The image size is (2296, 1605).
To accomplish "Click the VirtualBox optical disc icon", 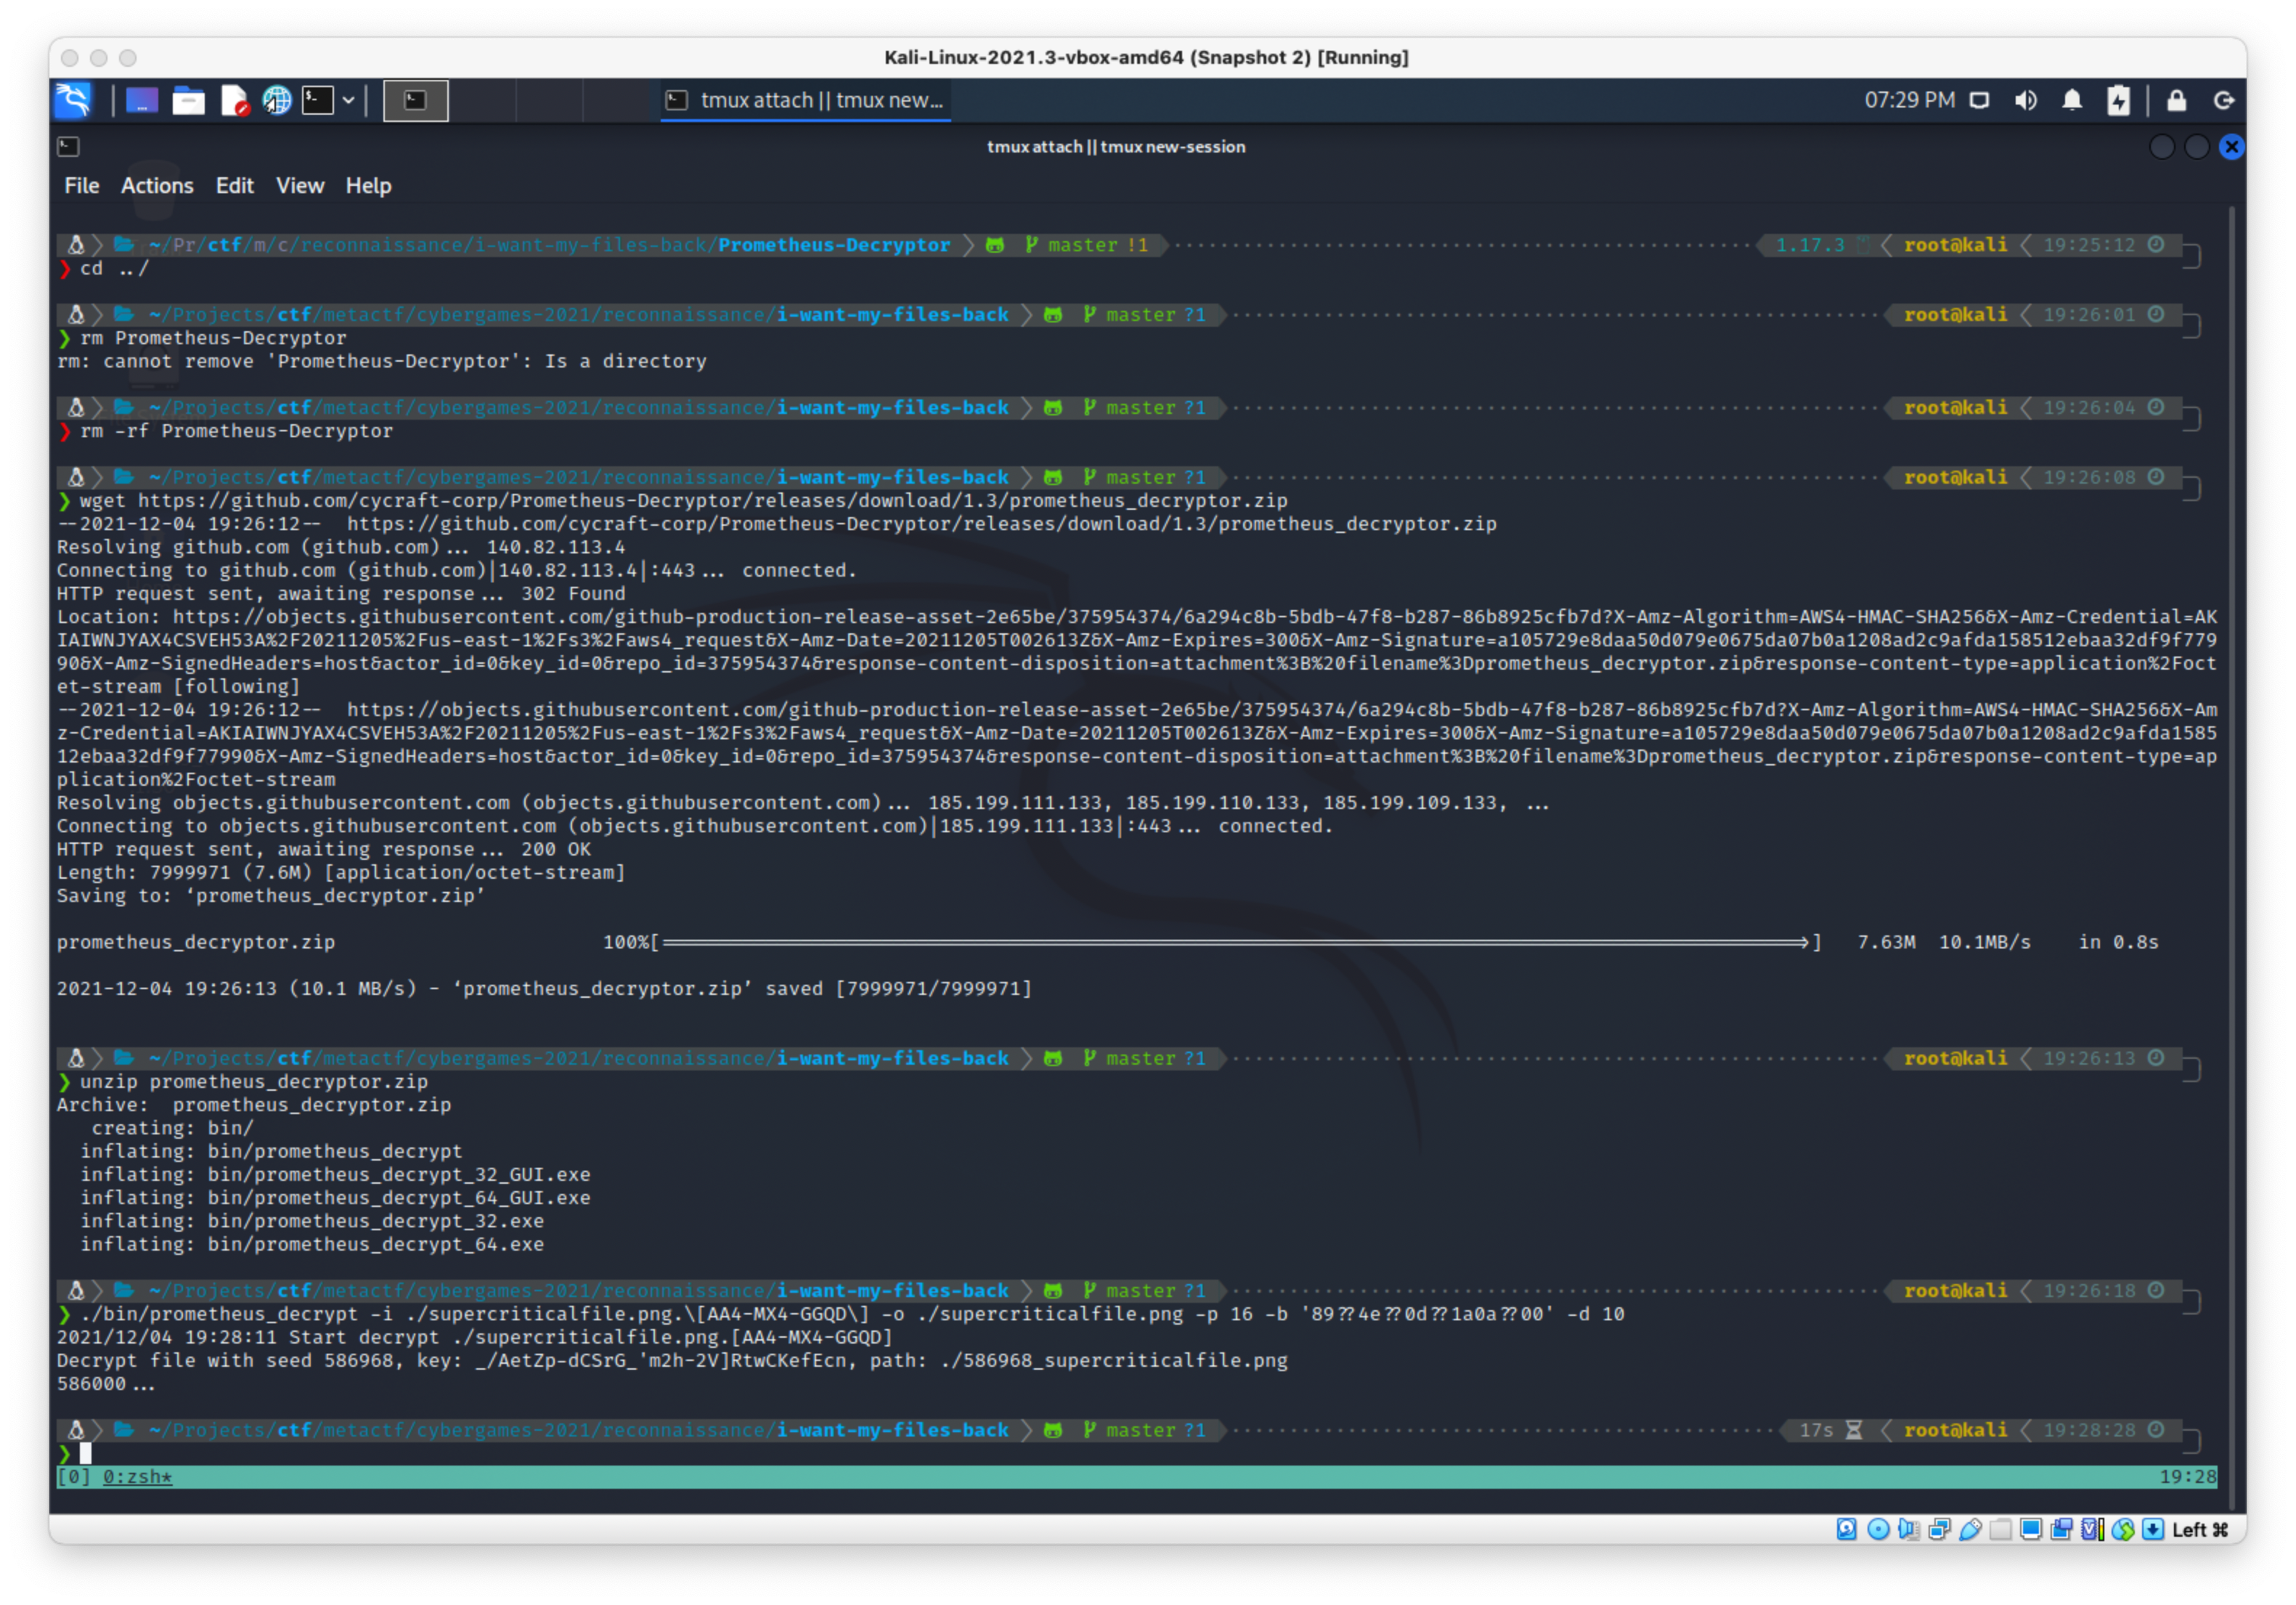I will 1878,1530.
